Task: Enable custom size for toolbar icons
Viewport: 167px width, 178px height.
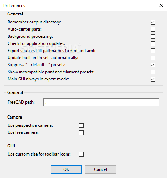Action: [x=81, y=154]
